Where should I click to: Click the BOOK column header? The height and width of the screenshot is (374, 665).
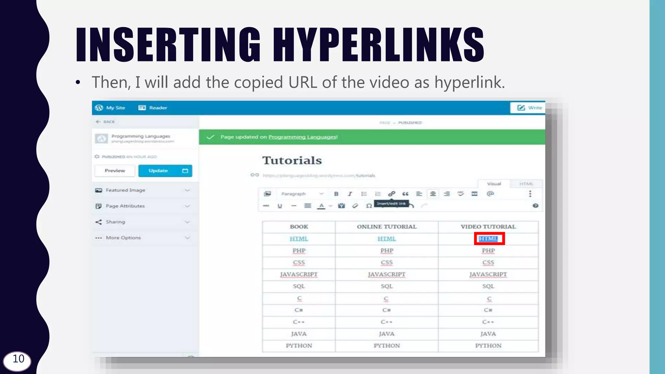pyautogui.click(x=299, y=227)
